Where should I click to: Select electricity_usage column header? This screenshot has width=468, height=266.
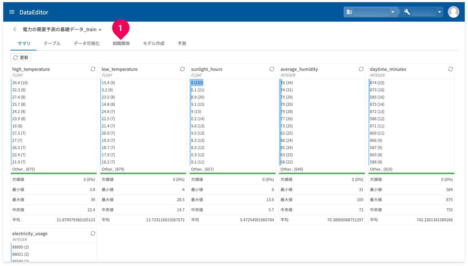pos(30,234)
